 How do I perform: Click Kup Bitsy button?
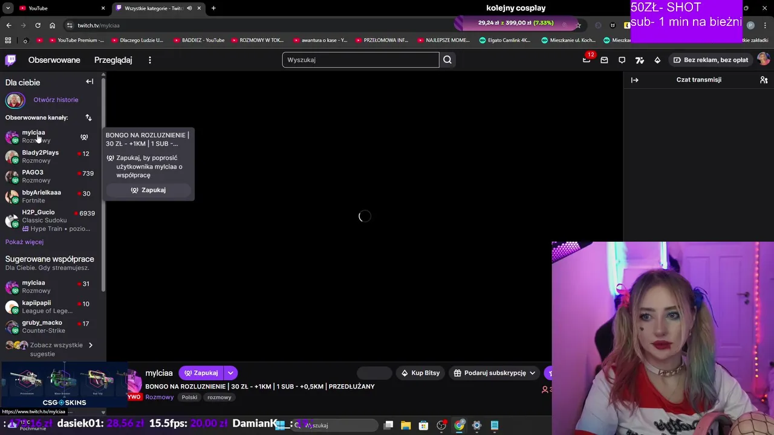(420, 373)
